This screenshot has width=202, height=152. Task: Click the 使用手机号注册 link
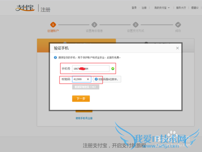(84, 118)
